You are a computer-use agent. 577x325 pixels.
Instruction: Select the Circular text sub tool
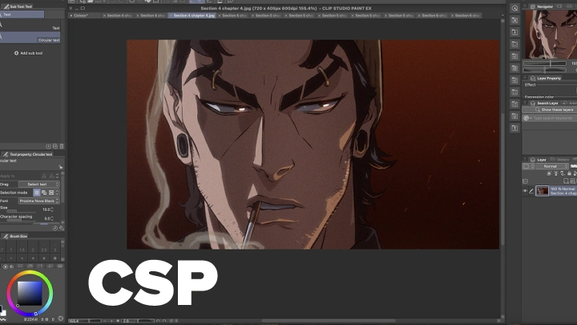point(30,38)
